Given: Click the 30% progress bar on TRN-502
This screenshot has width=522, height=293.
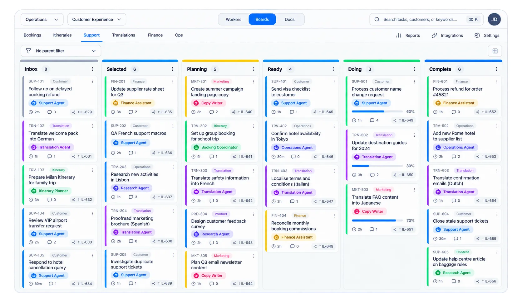Looking at the screenshot, I should click(377, 166).
